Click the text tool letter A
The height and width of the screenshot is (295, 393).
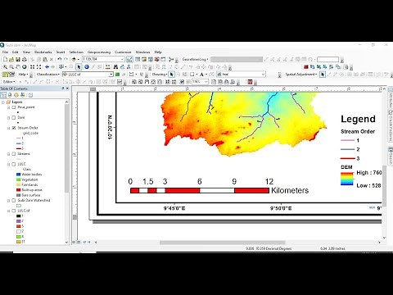(x=201, y=75)
